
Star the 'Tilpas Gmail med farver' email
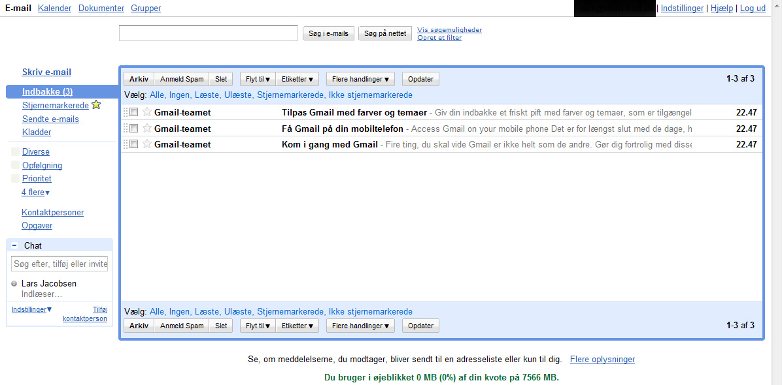coord(147,112)
